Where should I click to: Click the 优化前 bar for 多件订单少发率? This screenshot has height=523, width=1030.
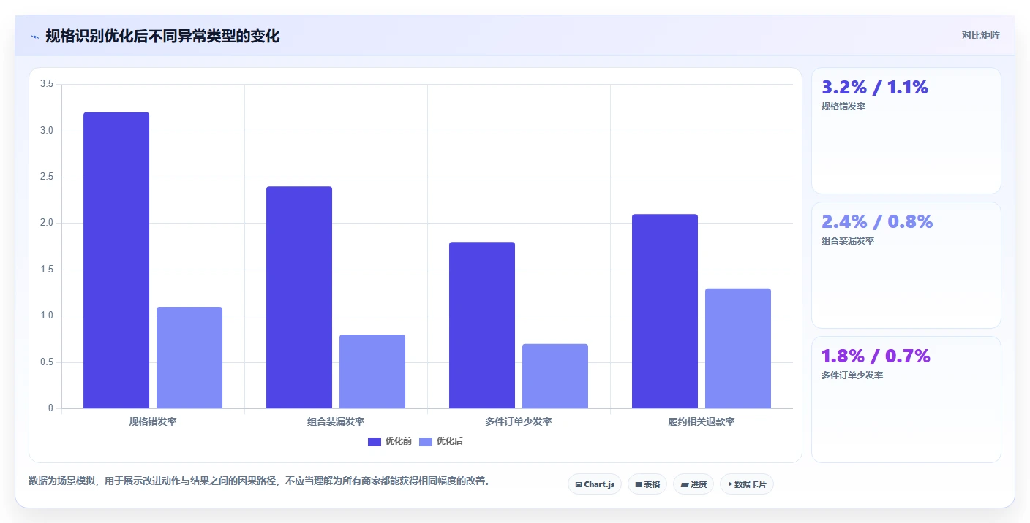tap(482, 325)
